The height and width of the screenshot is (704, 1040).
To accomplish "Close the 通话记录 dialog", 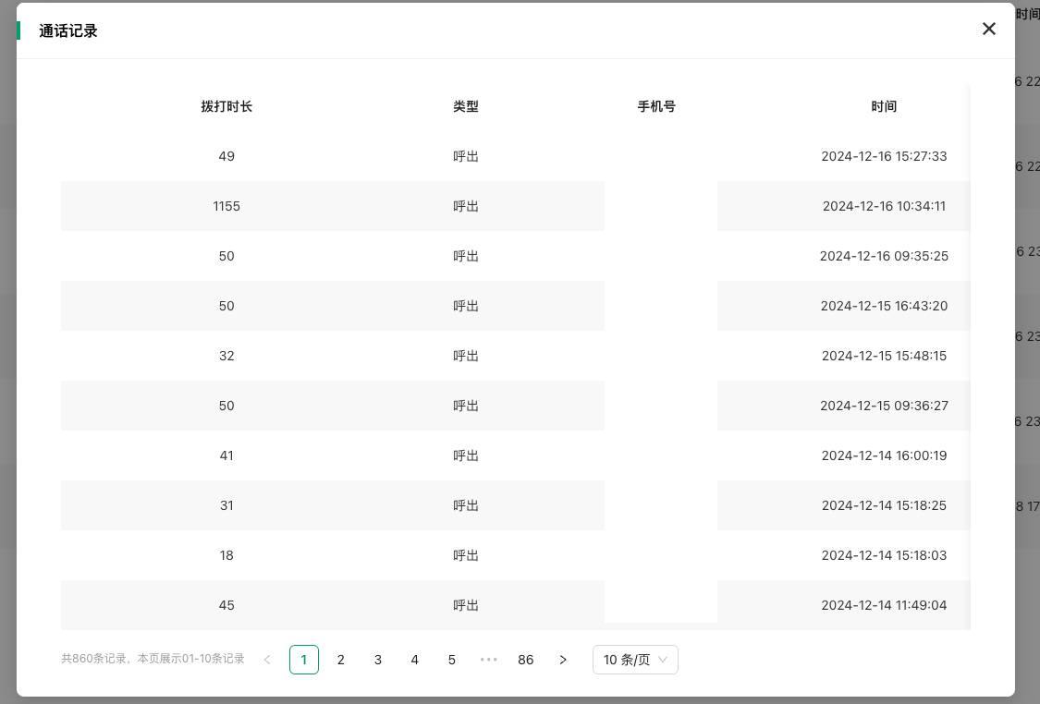I will (988, 29).
